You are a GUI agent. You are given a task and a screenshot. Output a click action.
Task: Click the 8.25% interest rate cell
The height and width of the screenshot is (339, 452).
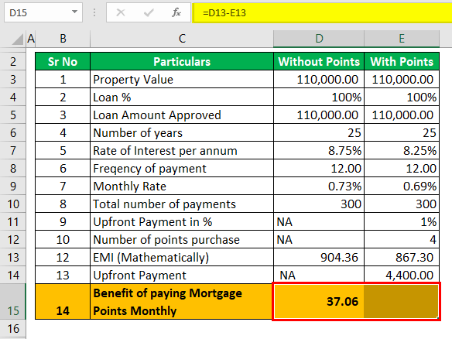coord(402,150)
